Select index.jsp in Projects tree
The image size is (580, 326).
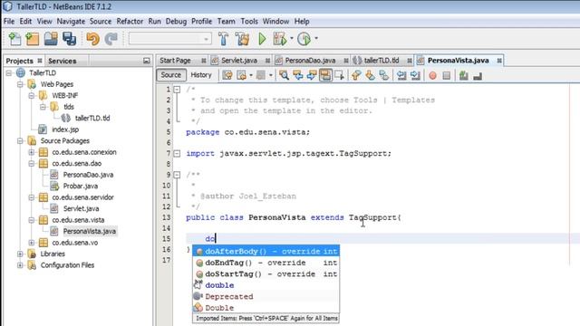pyautogui.click(x=65, y=129)
